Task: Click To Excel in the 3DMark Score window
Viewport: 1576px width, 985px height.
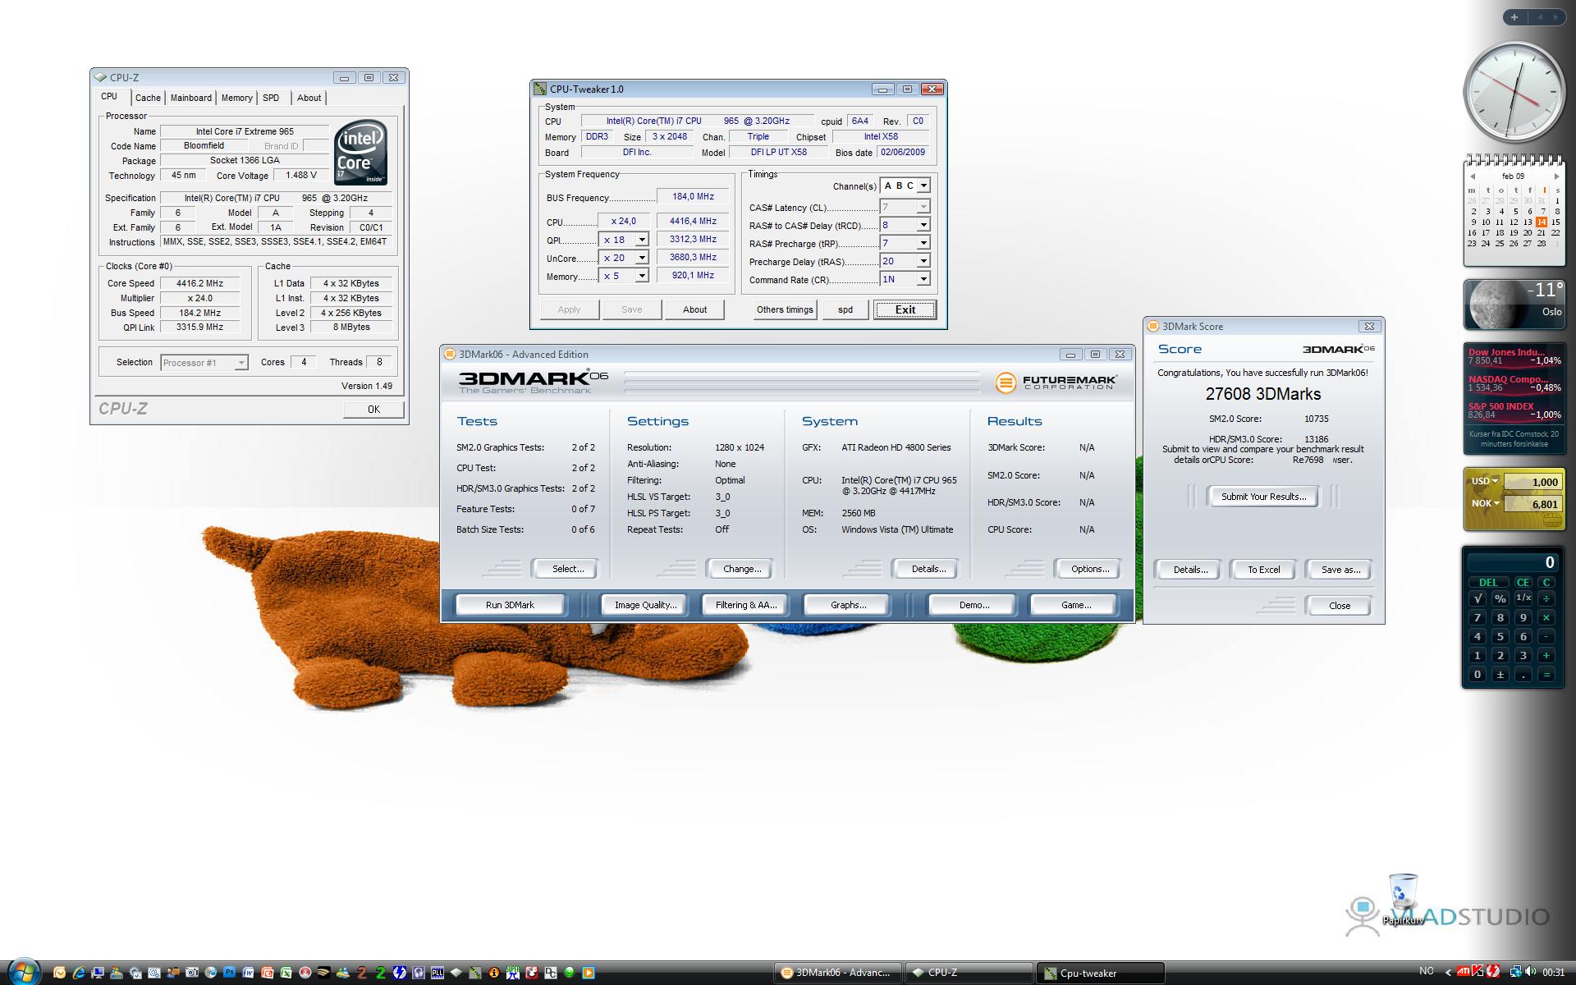Action: click(1263, 570)
